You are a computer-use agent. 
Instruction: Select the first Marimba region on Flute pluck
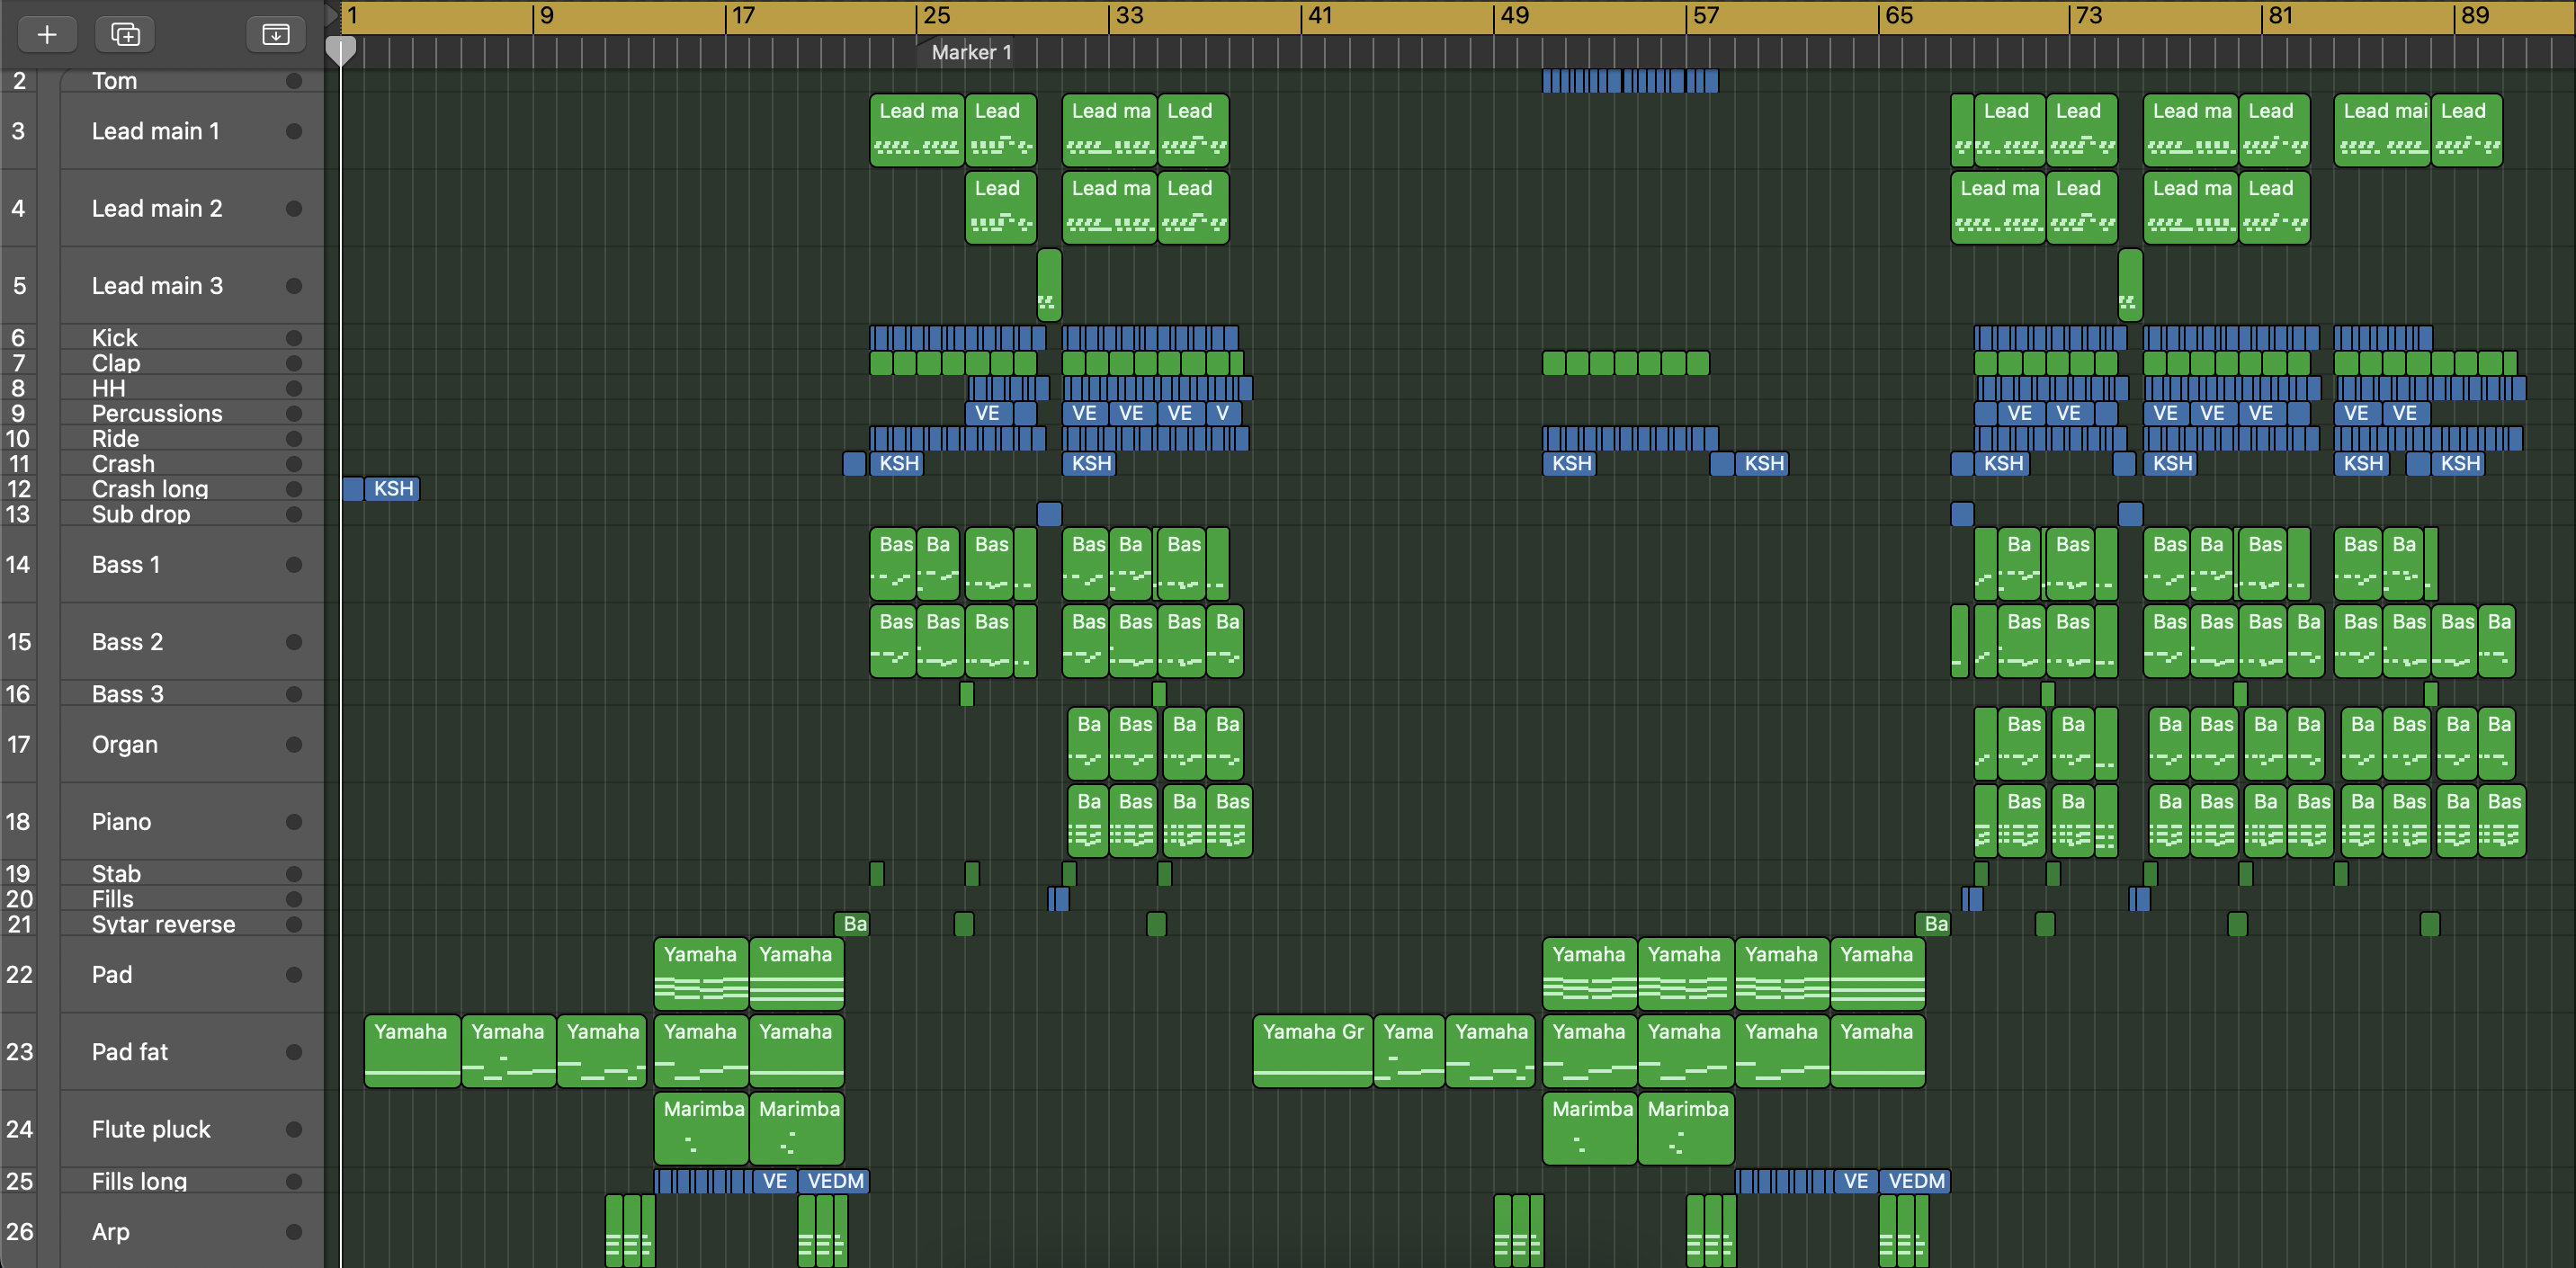tap(701, 1129)
